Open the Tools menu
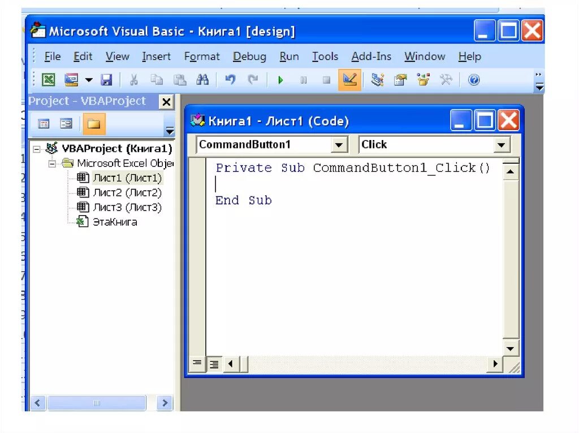579x433 pixels. pos(325,56)
